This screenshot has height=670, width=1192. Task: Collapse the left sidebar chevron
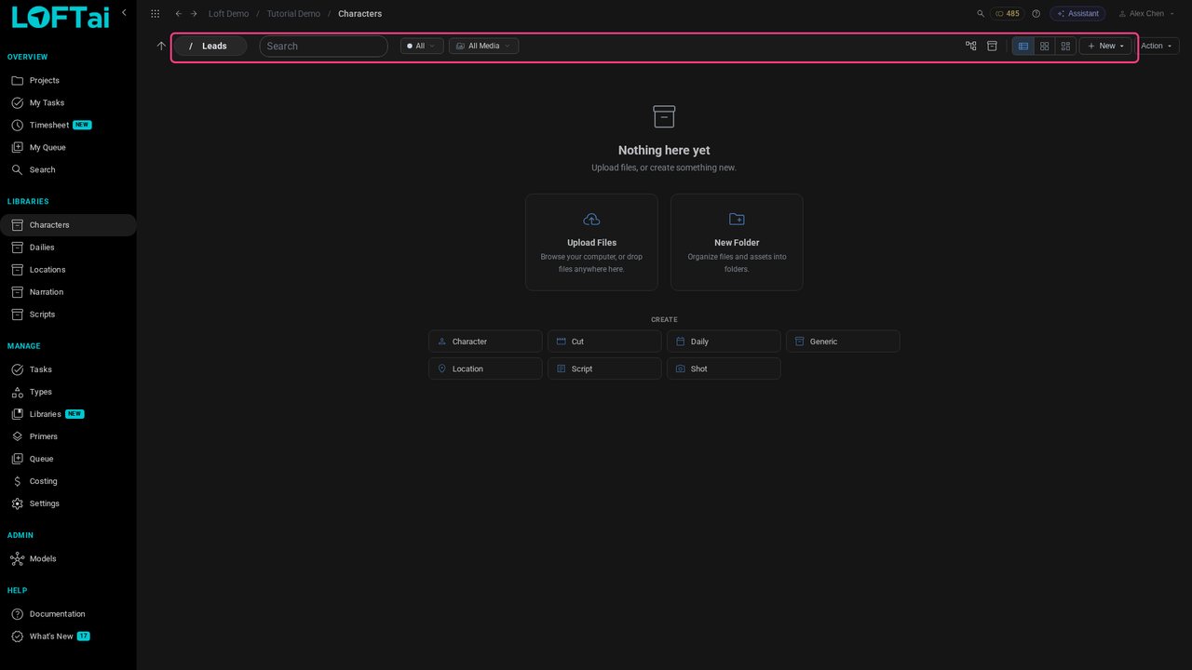coord(124,13)
